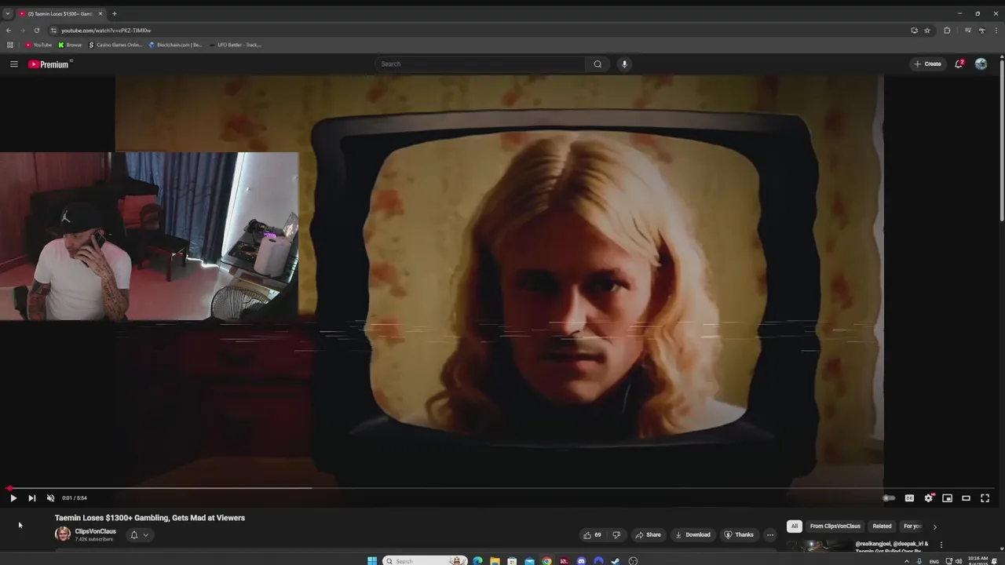Send Thanks to the creator

(739, 534)
